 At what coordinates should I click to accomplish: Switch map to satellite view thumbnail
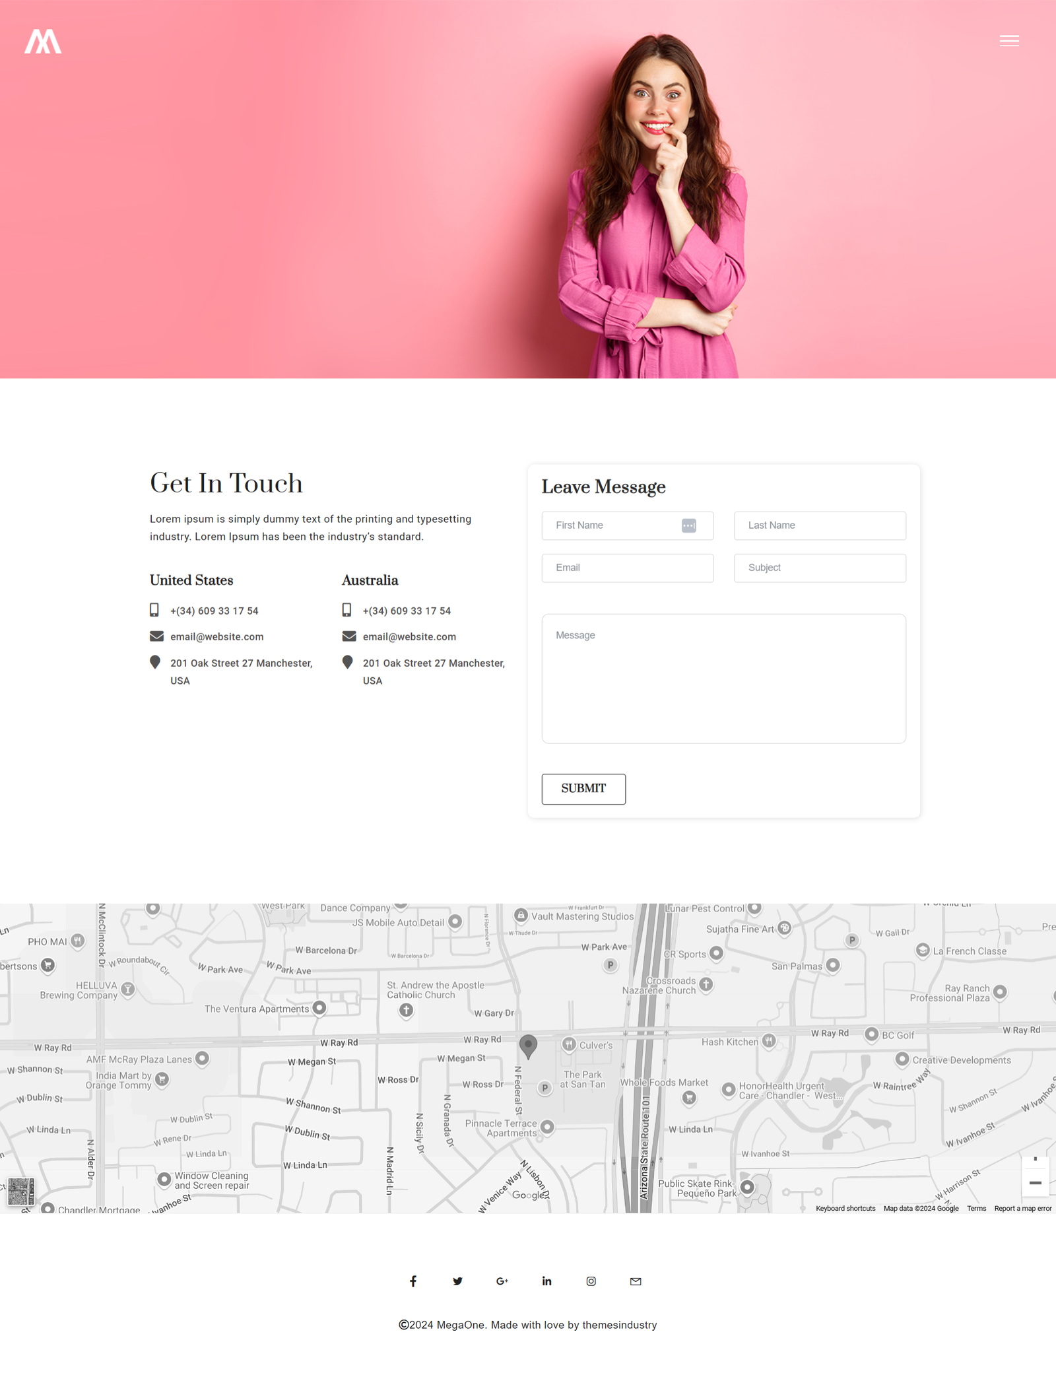coord(20,1192)
